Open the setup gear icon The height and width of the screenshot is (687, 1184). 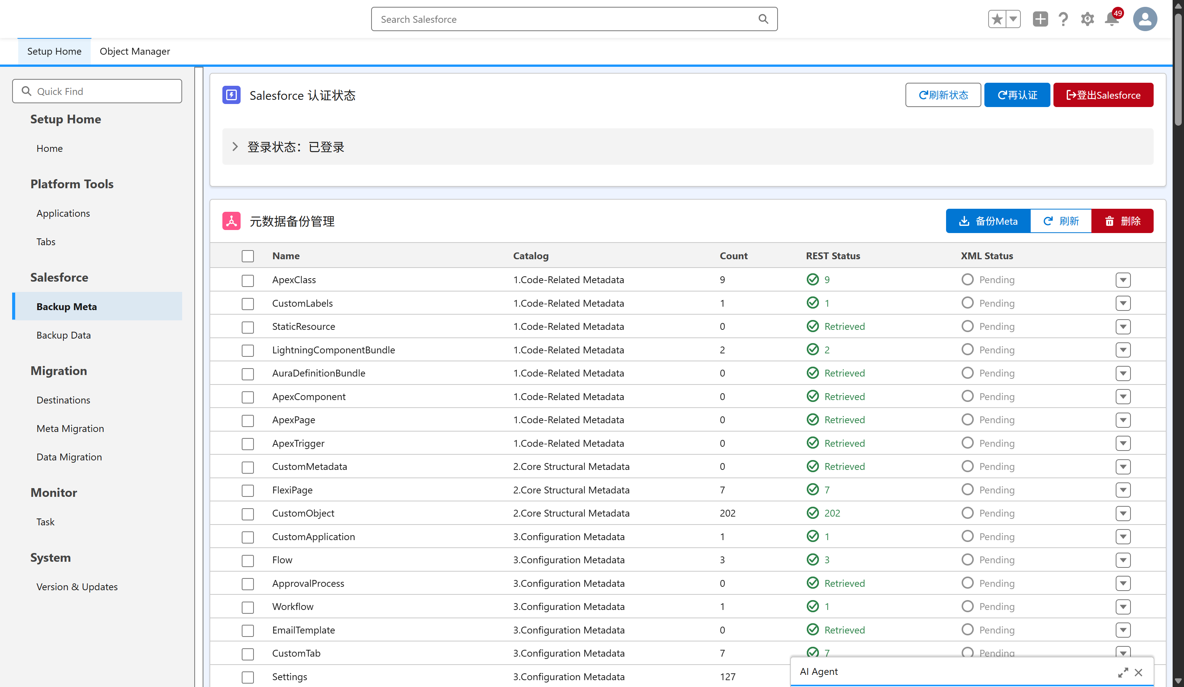tap(1087, 19)
